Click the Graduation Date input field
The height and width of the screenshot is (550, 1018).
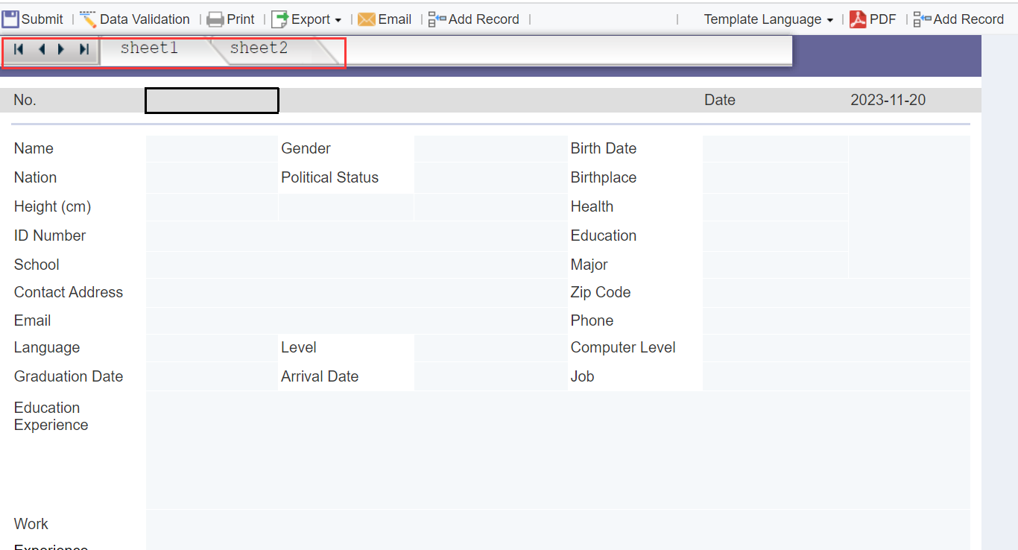point(212,377)
